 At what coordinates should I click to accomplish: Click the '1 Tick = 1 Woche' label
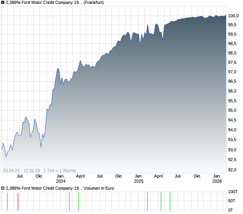[x=60, y=170]
